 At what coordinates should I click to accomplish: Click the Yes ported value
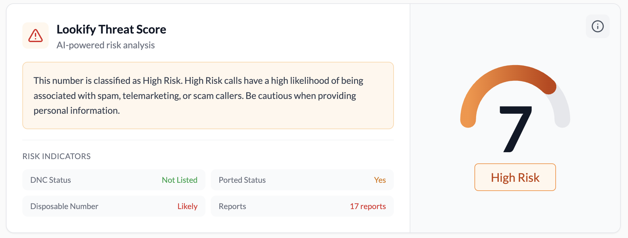(380, 180)
